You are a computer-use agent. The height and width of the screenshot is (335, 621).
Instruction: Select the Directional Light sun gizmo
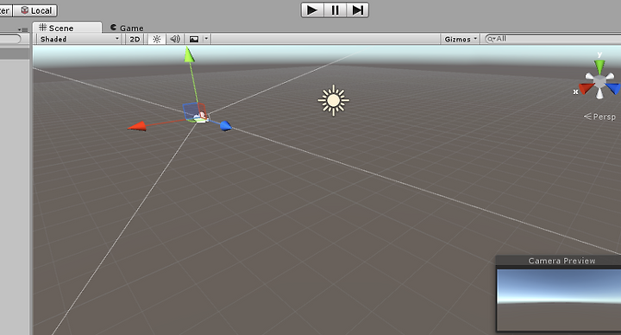(334, 100)
